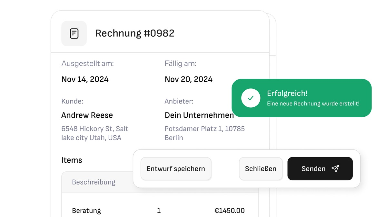Select the paper plane icon inside the Senden button
This screenshot has height=217, width=387.
335,168
